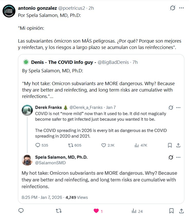The image size is (189, 218).
Task: Open the 8:25 PM Jan 7, 2026 timestamp
Action: click(x=42, y=197)
